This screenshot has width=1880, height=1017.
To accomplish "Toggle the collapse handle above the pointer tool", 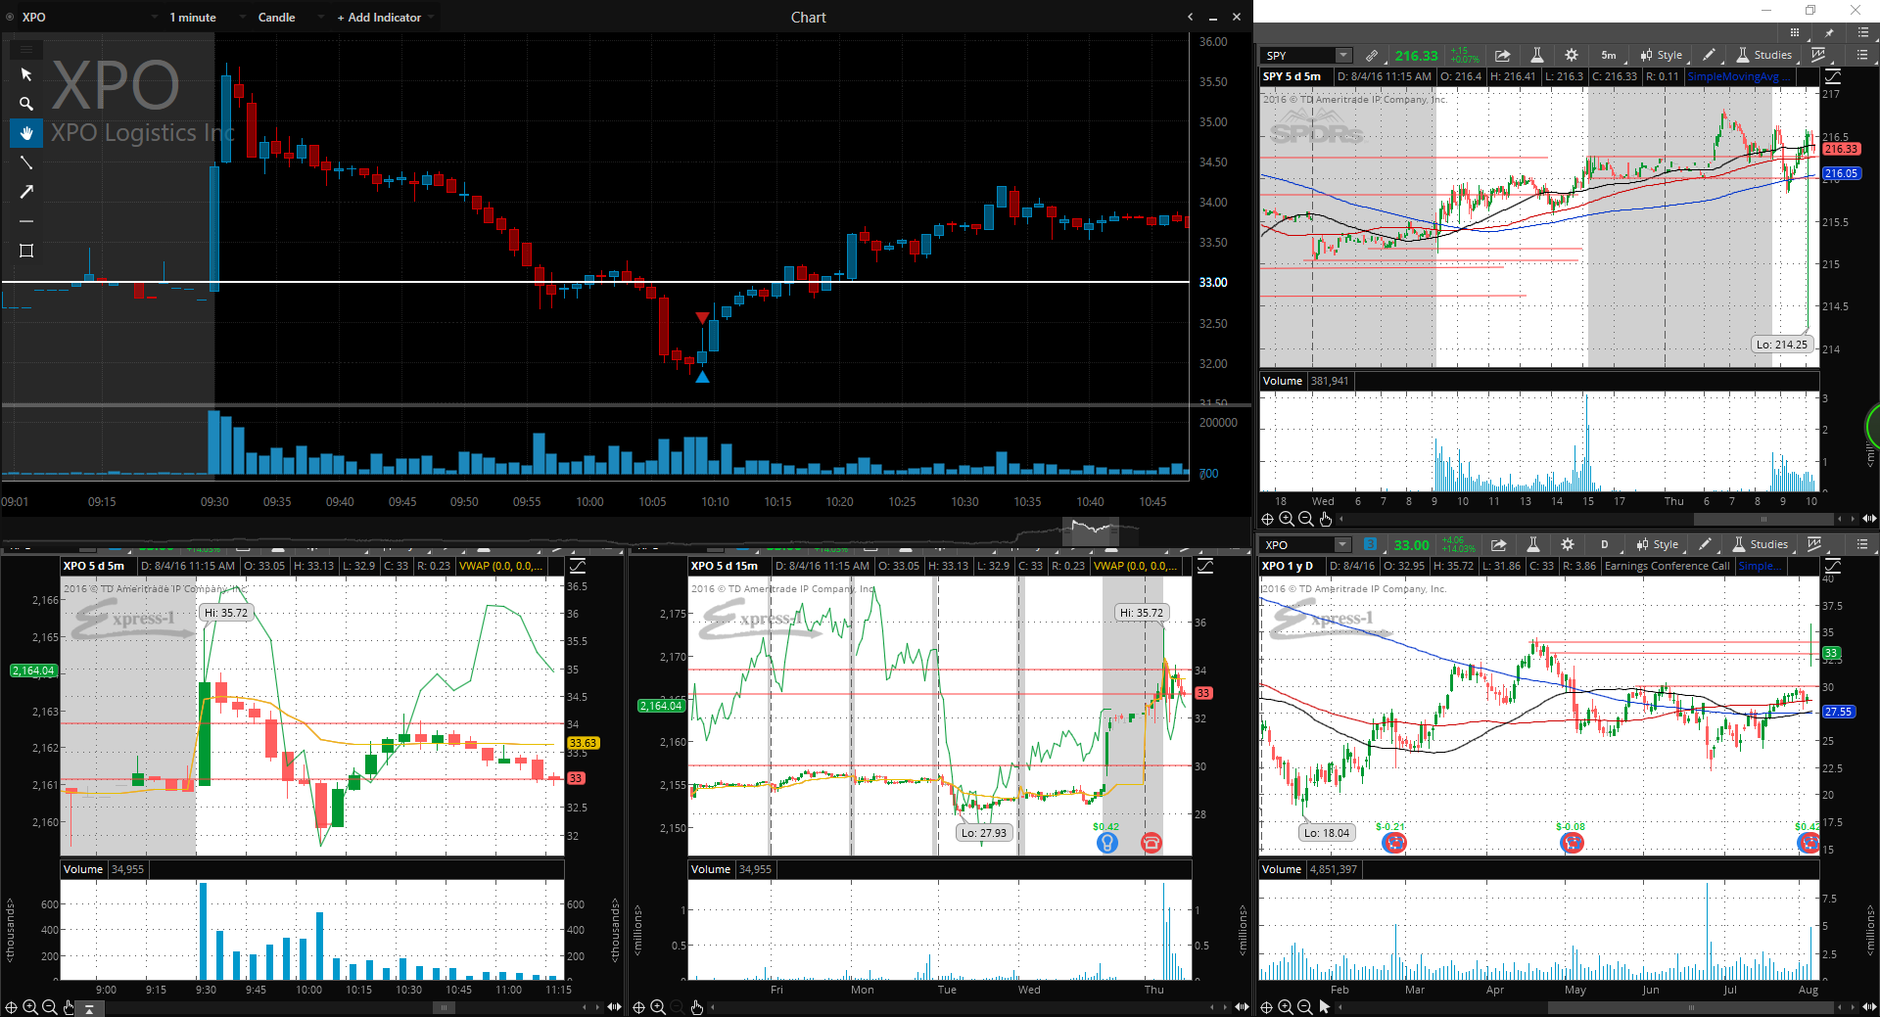I will pyautogui.click(x=26, y=48).
